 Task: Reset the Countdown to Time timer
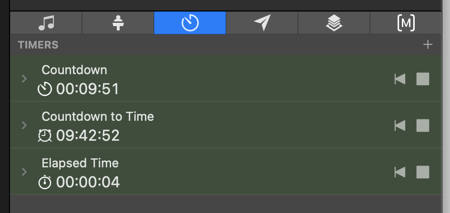tap(400, 126)
